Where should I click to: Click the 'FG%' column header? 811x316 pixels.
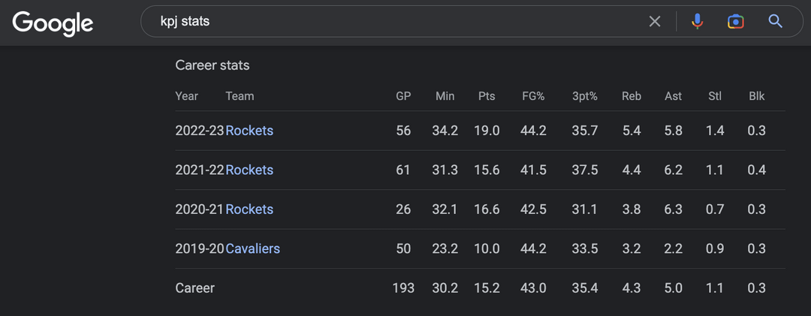tap(533, 96)
